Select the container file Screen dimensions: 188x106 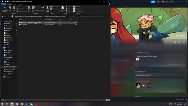pos(48,25)
